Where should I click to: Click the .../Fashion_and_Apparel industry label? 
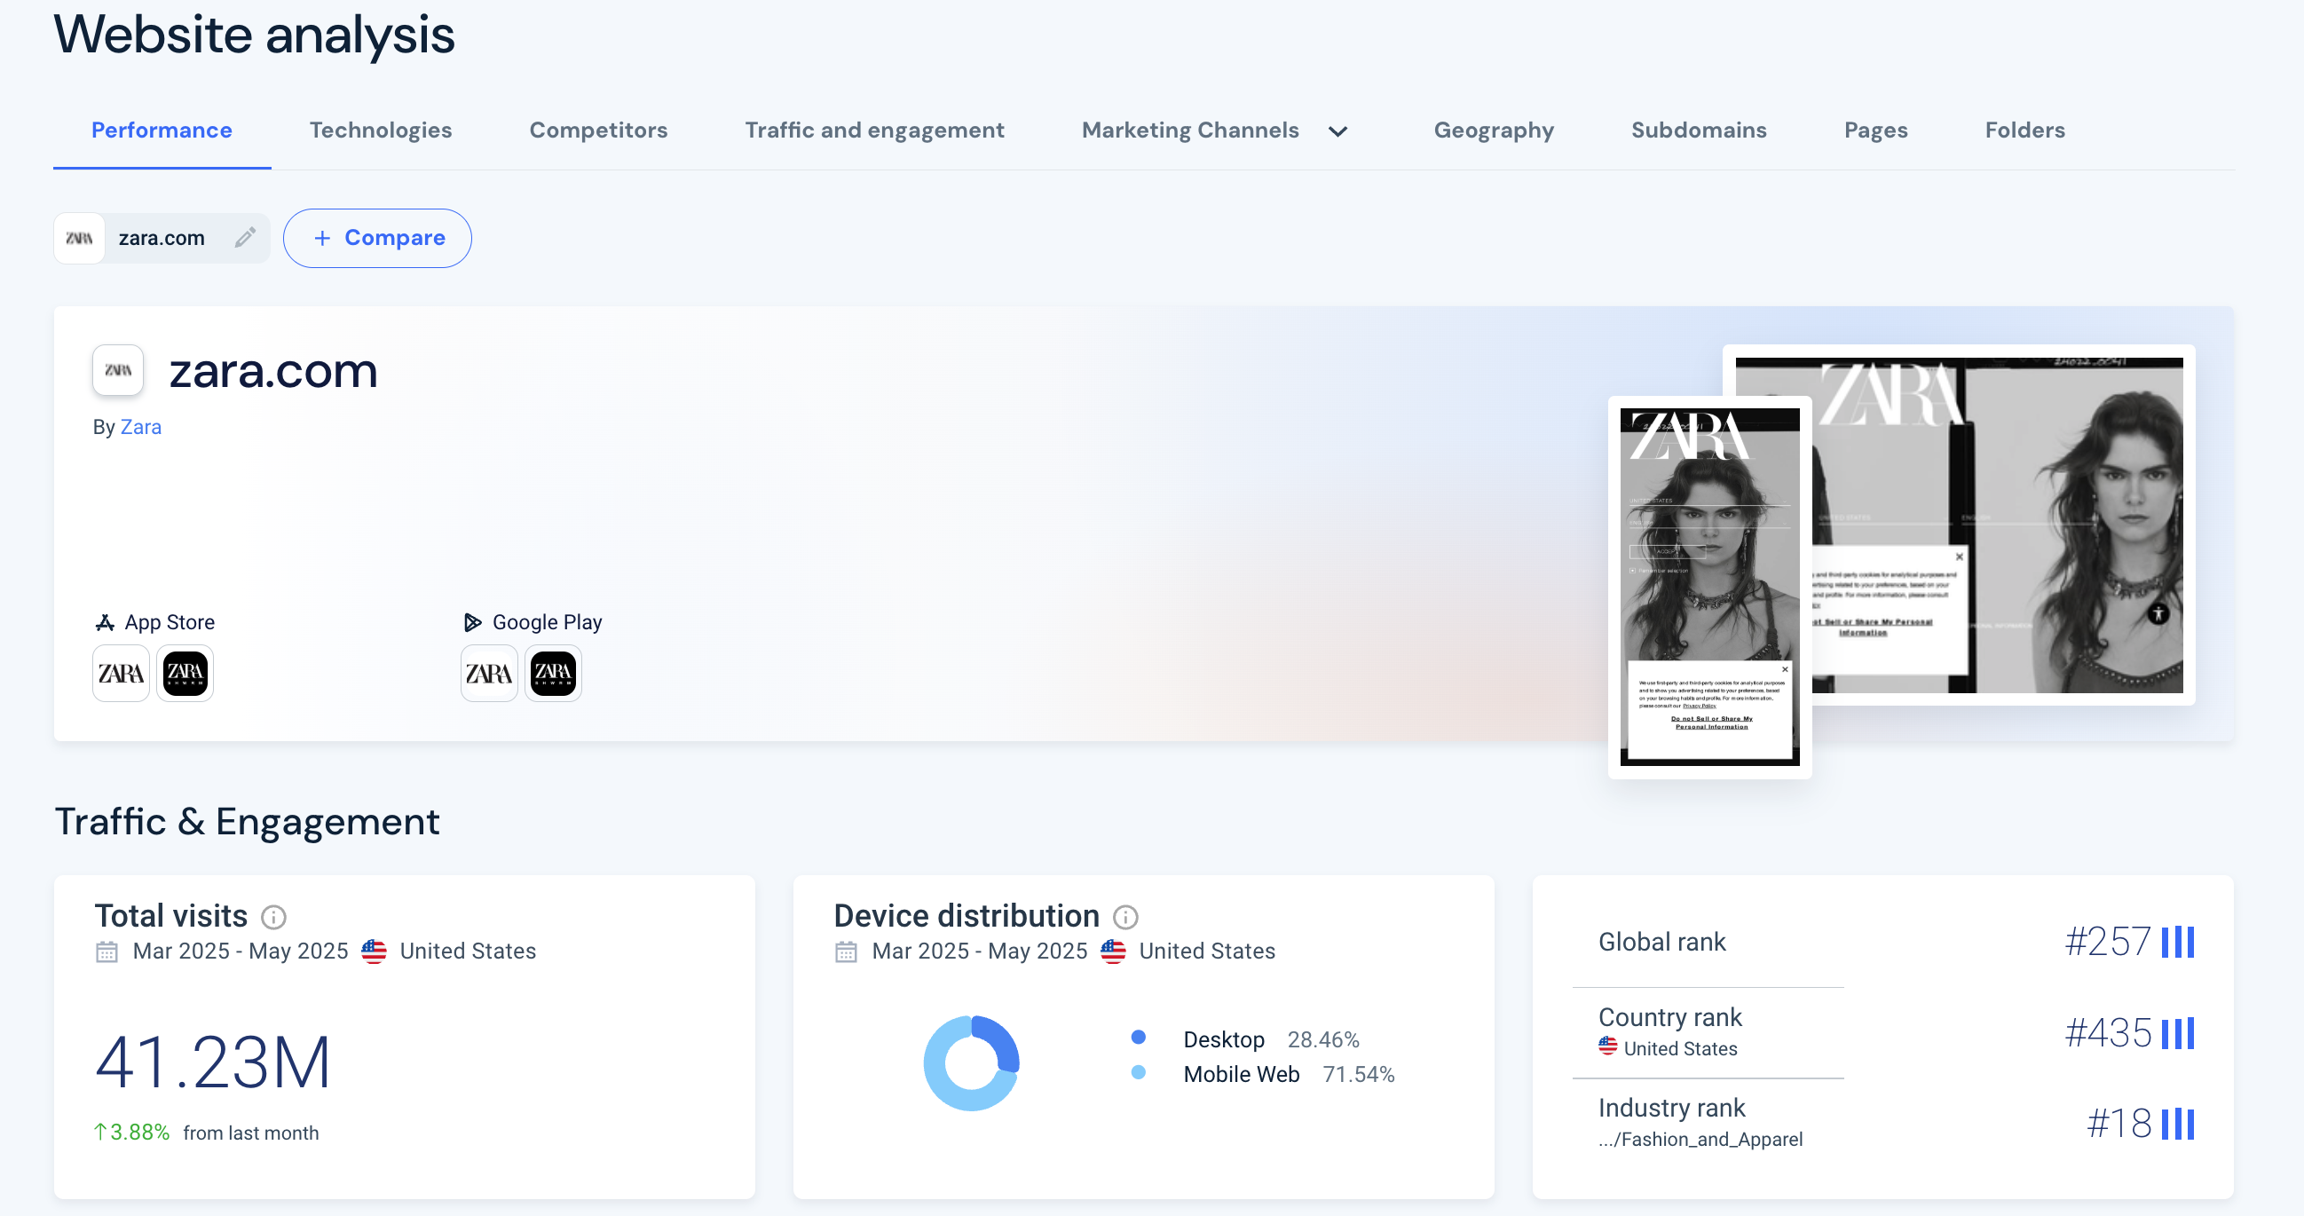pos(1700,1139)
